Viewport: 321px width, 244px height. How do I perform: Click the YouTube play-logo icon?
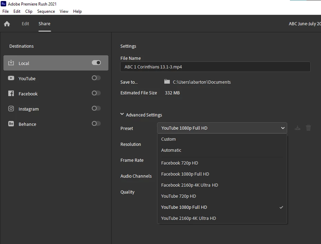tap(11, 78)
